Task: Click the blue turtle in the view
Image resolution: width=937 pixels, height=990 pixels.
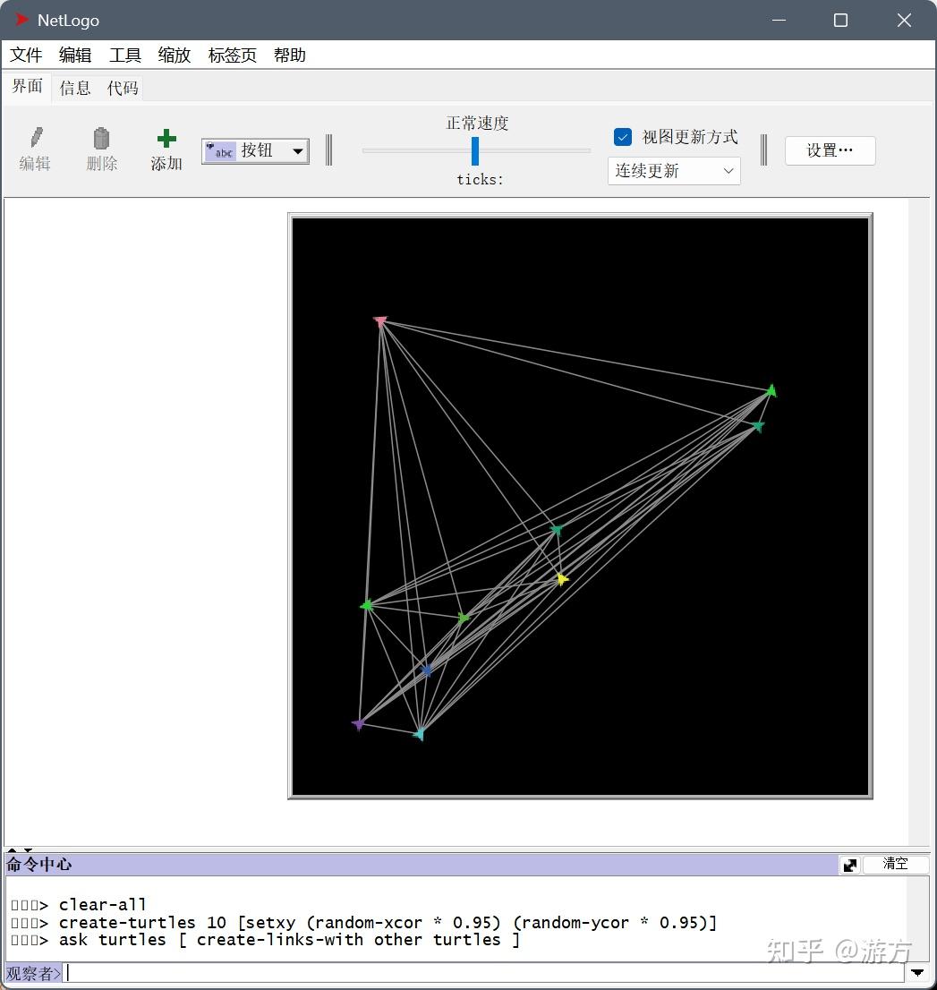Action: pos(427,670)
